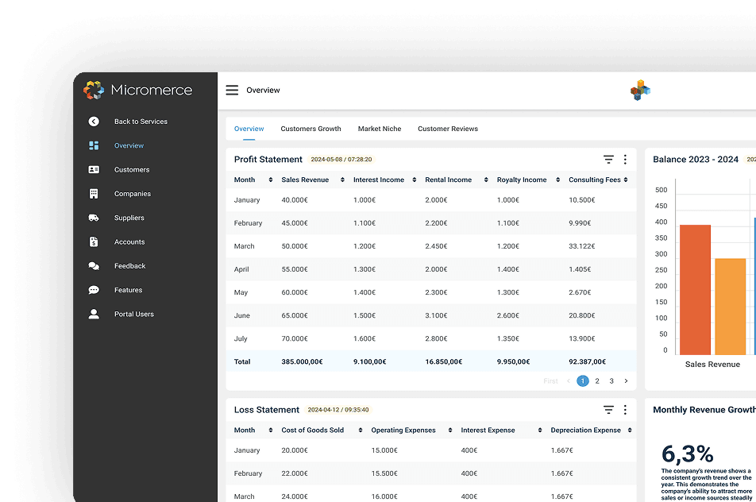Open the Profit Statement filter icon
The image size is (756, 502).
(608, 159)
